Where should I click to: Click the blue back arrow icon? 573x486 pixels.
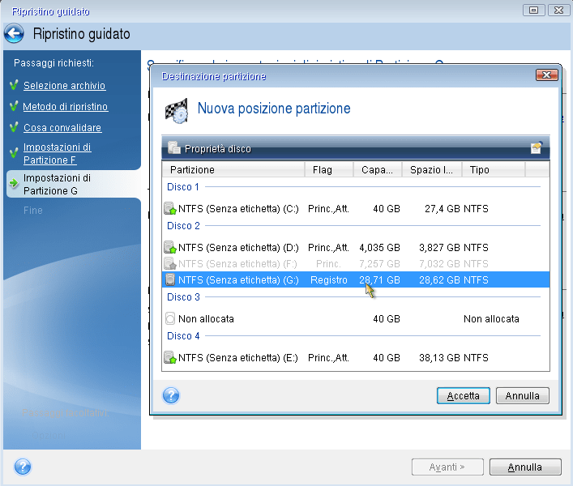coord(14,34)
